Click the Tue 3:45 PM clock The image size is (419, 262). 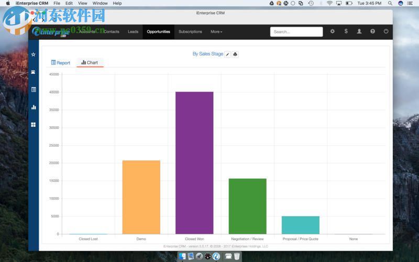point(369,3)
